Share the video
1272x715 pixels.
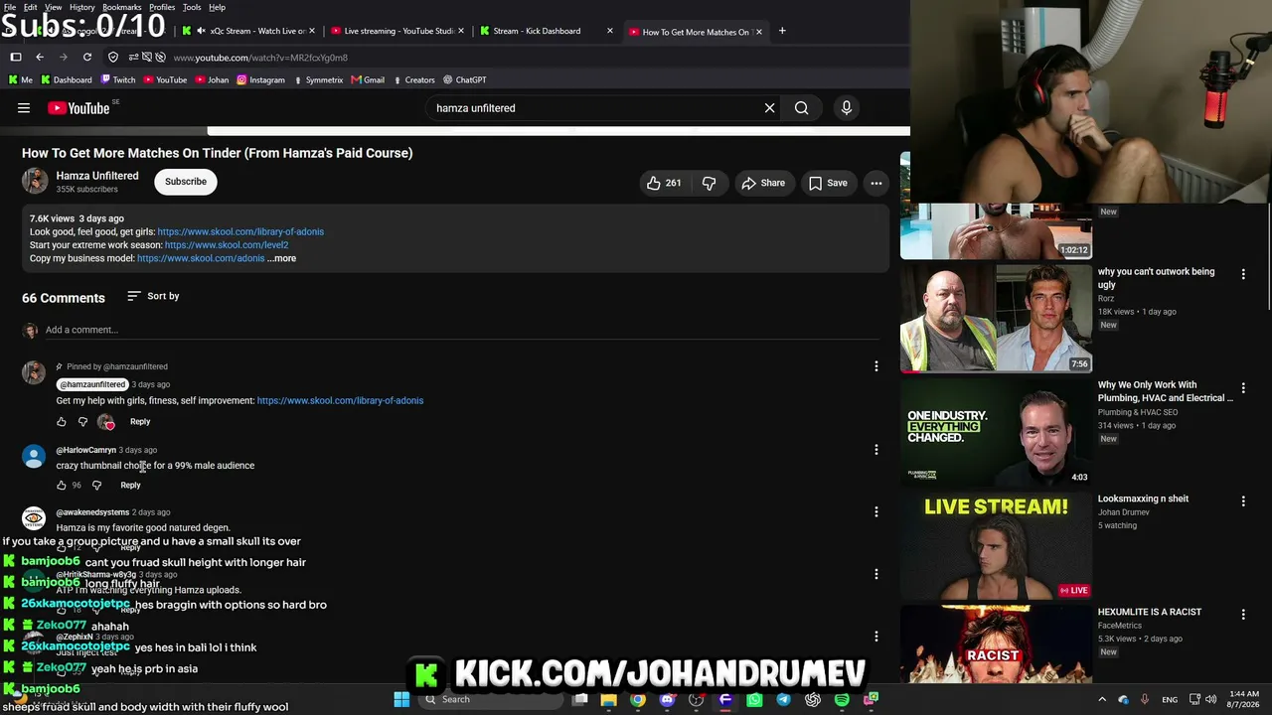pyautogui.click(x=763, y=183)
